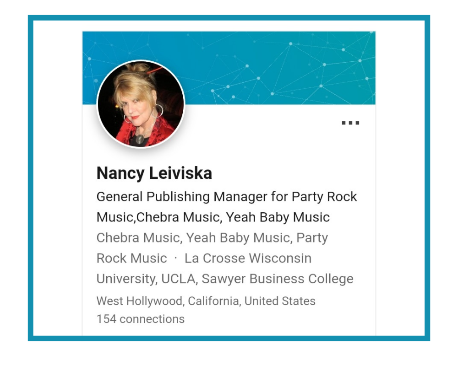Click Chebra Music, Yeah Baby Music company text
Screen dimensions: 458x366
[x=195, y=237]
